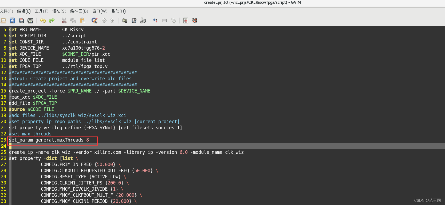Viewport: 445px width, 205px height.
Task: Open the 帮助(H) menu
Action: tap(119, 11)
